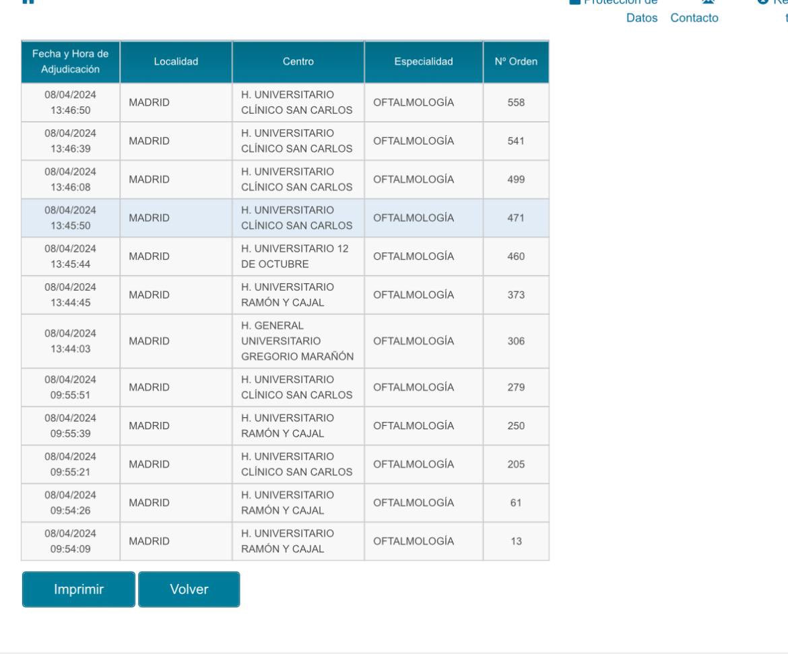
Task: Click the date cell 08/04/2024 09:55:39
Action: tap(70, 426)
